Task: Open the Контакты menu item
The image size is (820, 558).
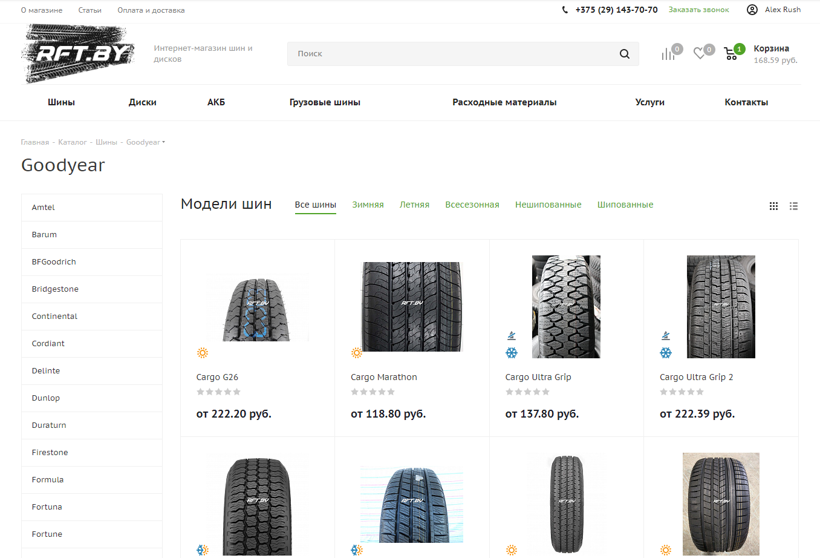Action: pos(746,102)
